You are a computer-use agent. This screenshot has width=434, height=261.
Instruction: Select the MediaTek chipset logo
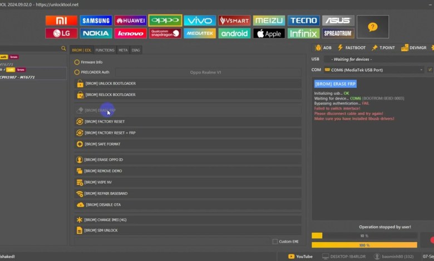coord(200,33)
